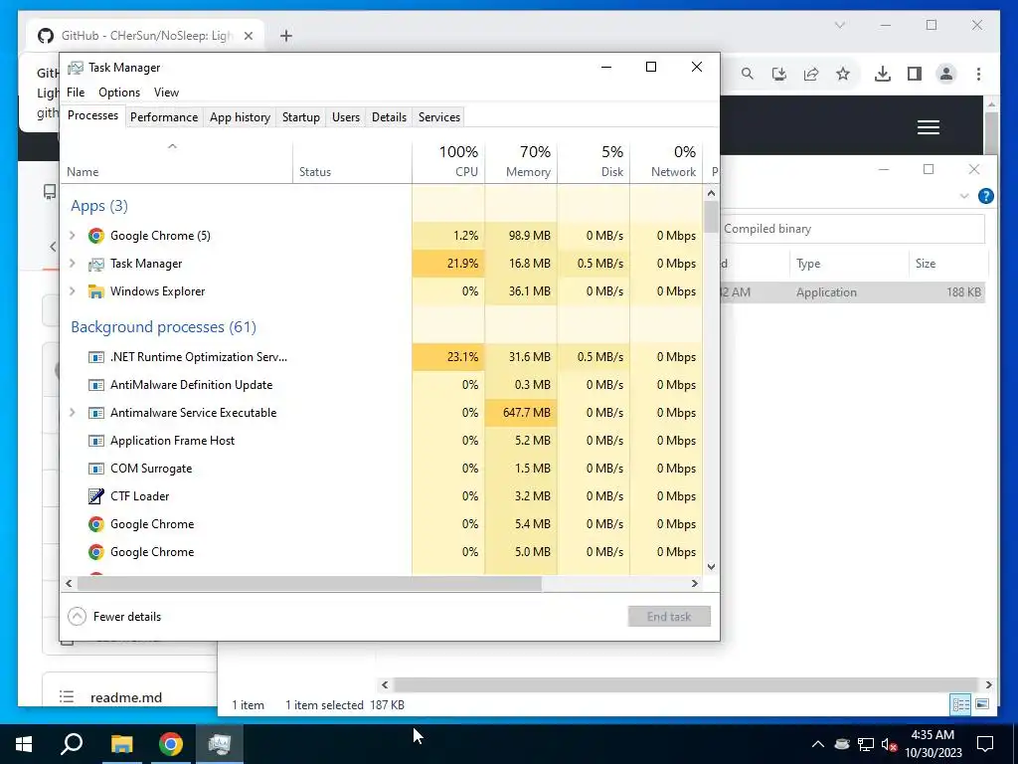Click Task Manager horizontal scrollbar thumb

point(309,583)
